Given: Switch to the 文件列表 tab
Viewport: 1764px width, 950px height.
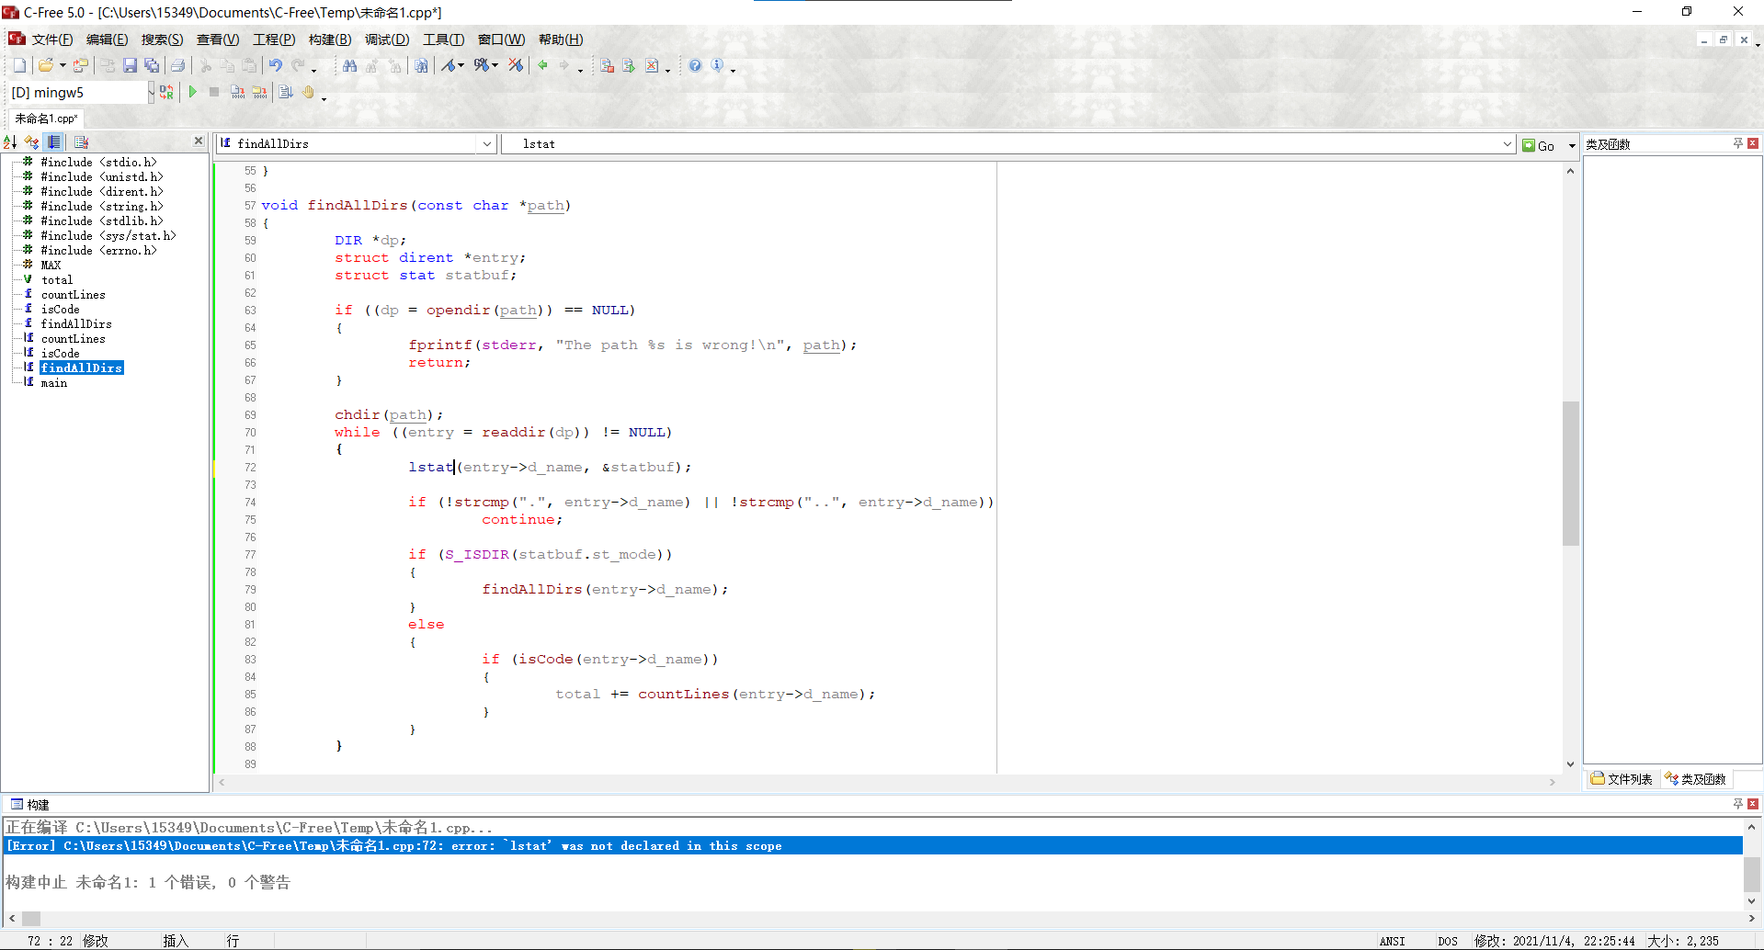Looking at the screenshot, I should pos(1622,779).
